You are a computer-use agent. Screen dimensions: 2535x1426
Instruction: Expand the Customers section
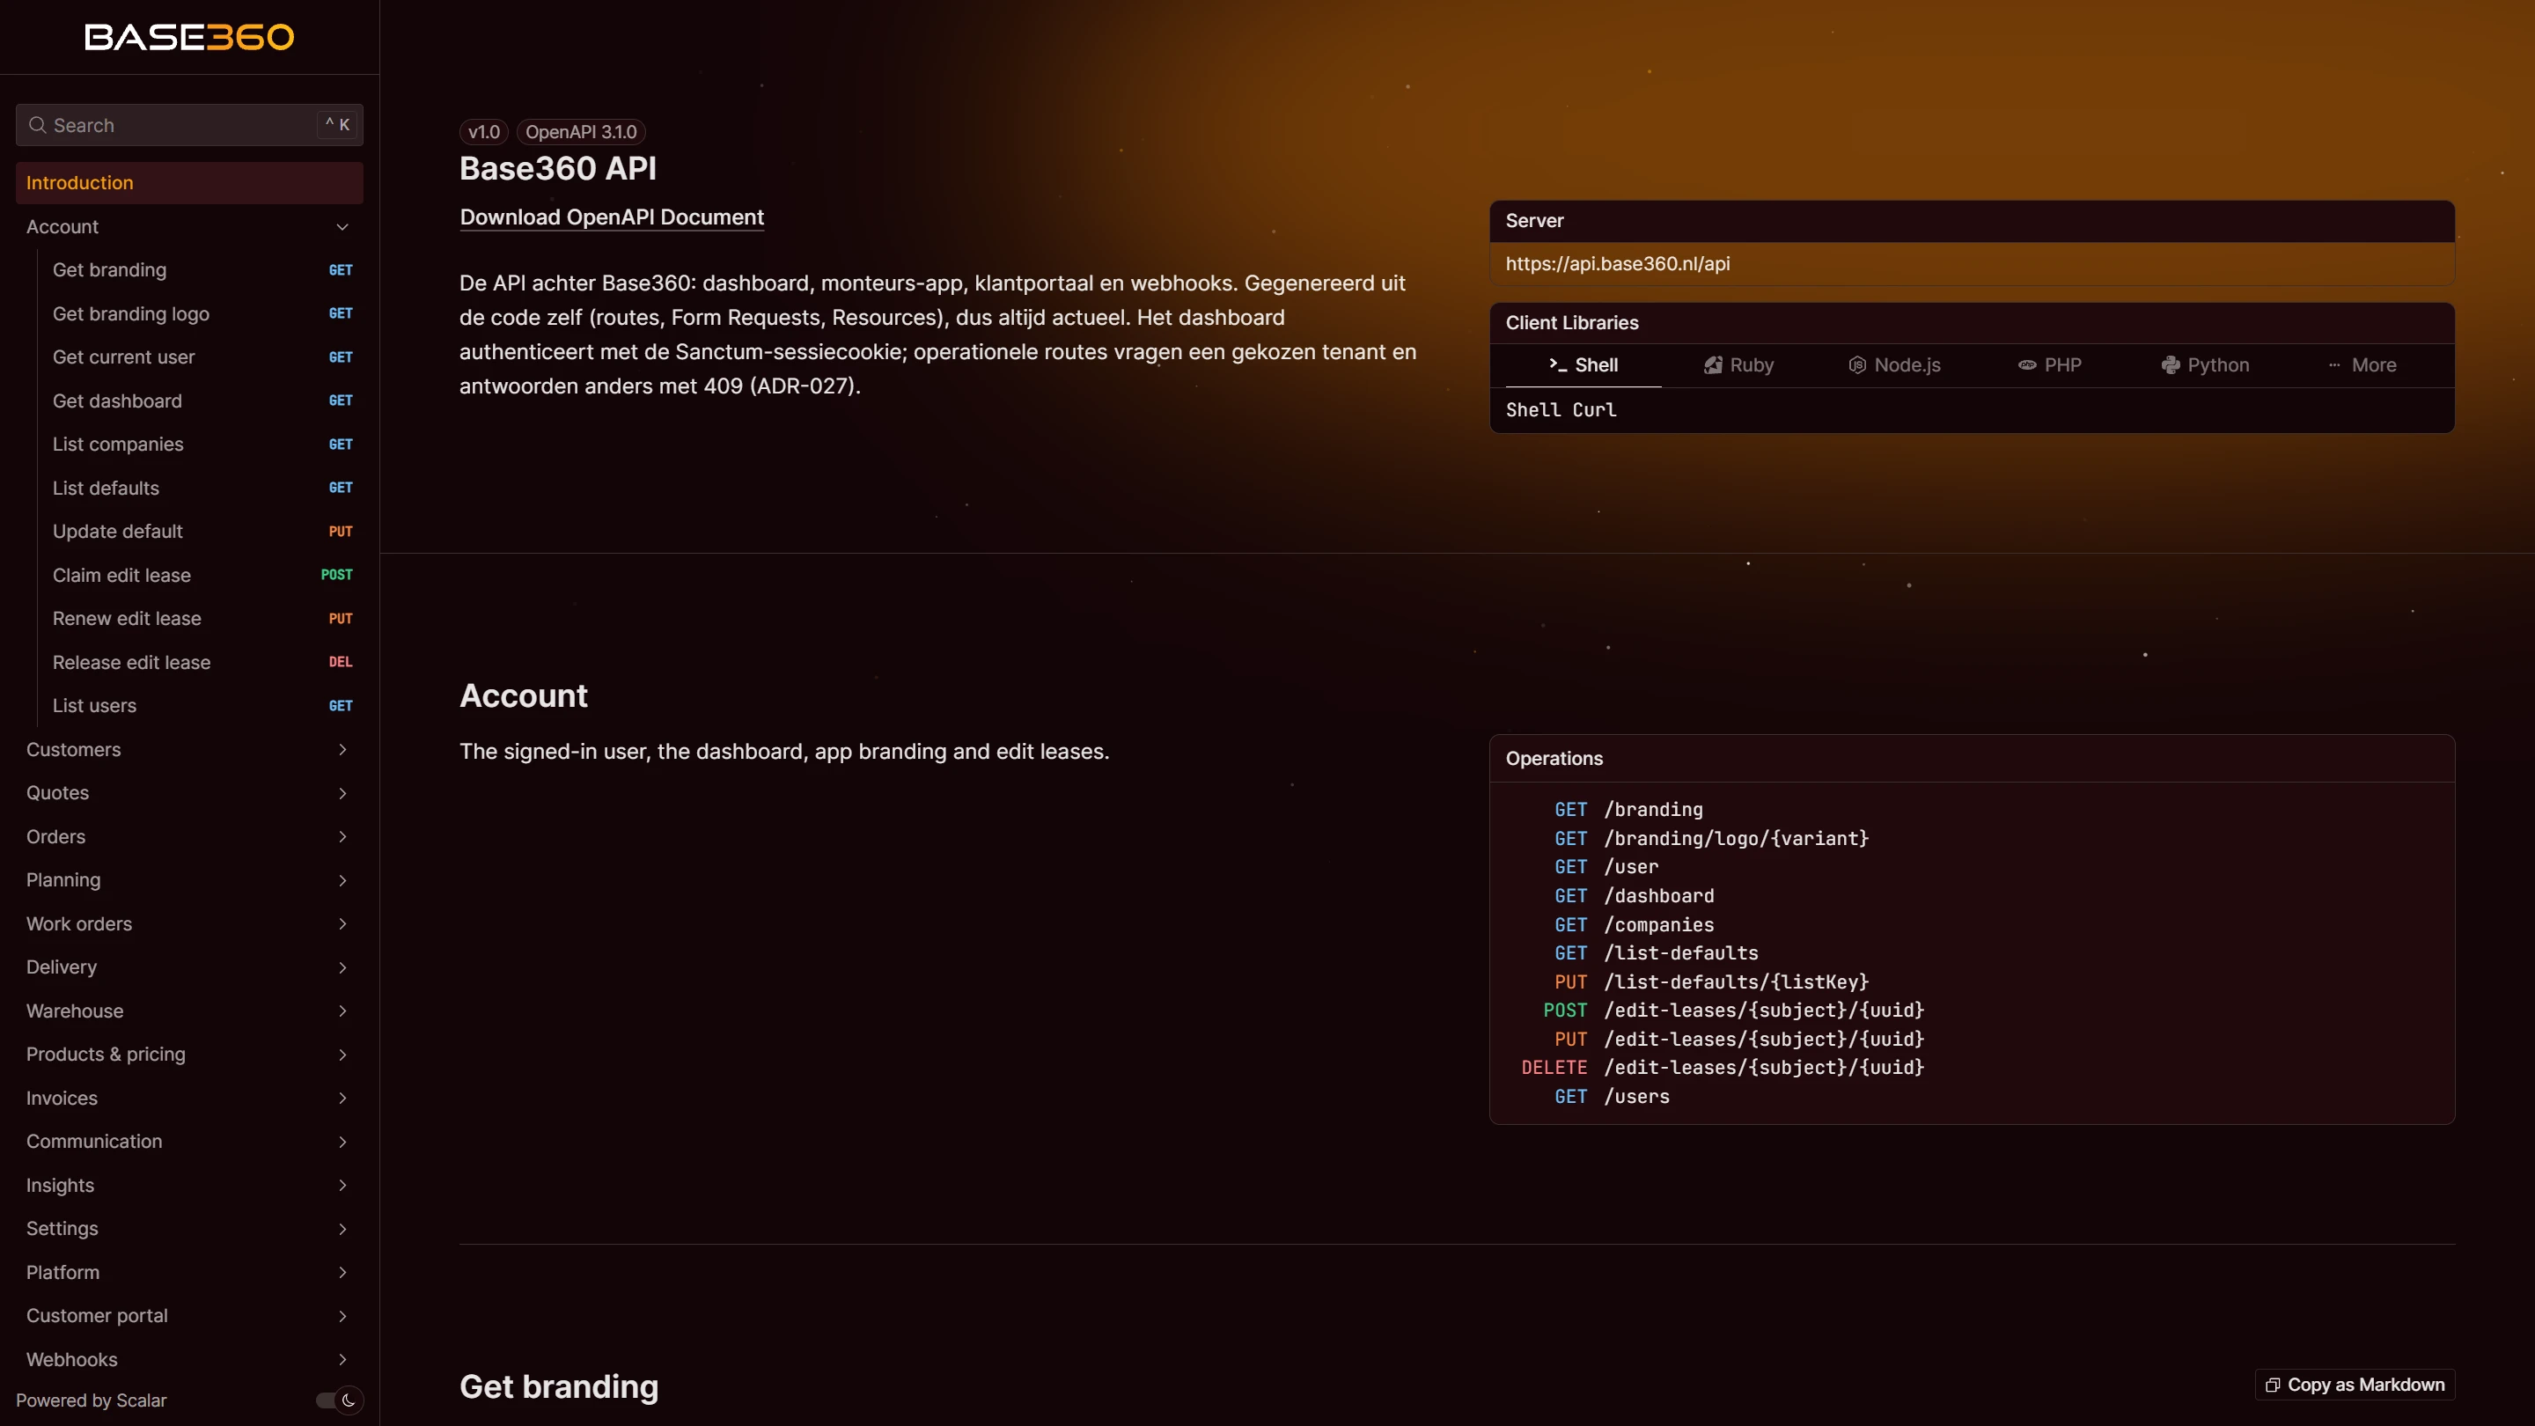tap(189, 750)
